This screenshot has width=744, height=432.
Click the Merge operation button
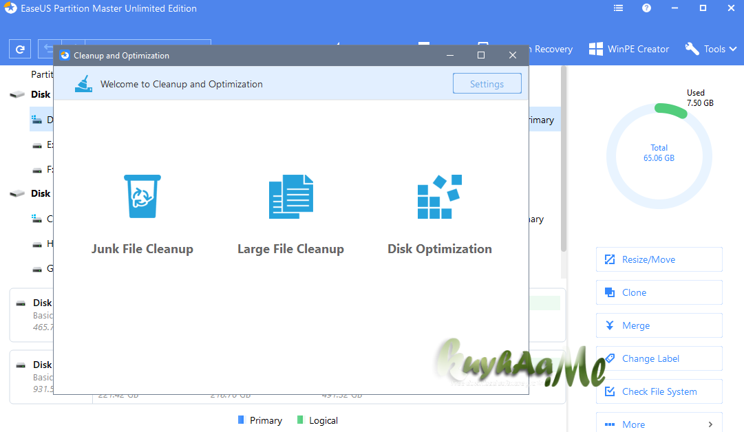tap(659, 325)
